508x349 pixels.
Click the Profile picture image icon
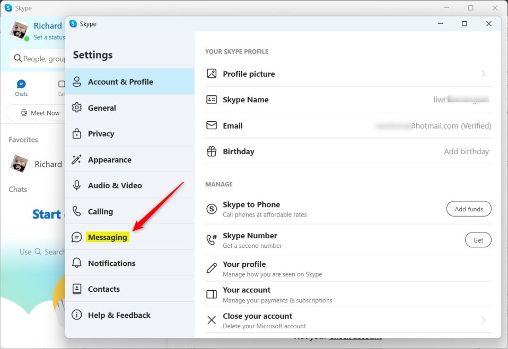212,74
